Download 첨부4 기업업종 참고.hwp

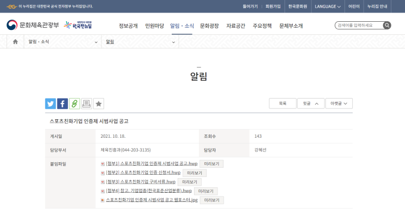point(149,191)
